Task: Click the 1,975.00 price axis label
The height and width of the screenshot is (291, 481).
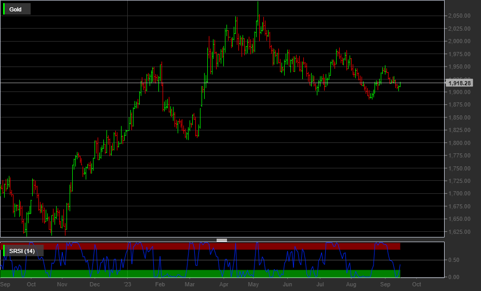Action: click(x=459, y=54)
